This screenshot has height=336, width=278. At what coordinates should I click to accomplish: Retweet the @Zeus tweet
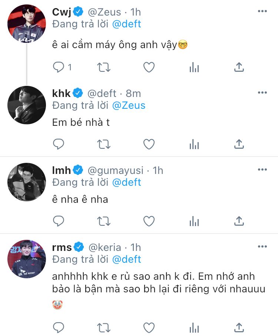coord(103,67)
